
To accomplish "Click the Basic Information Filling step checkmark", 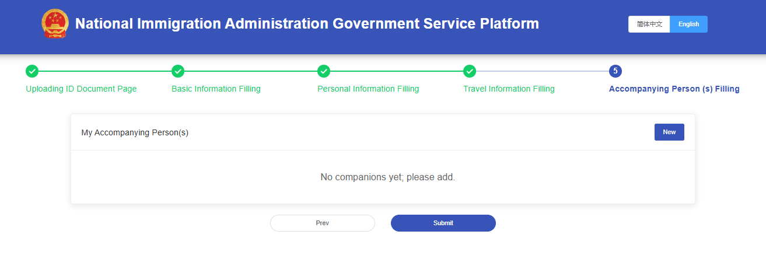I will pos(178,71).
